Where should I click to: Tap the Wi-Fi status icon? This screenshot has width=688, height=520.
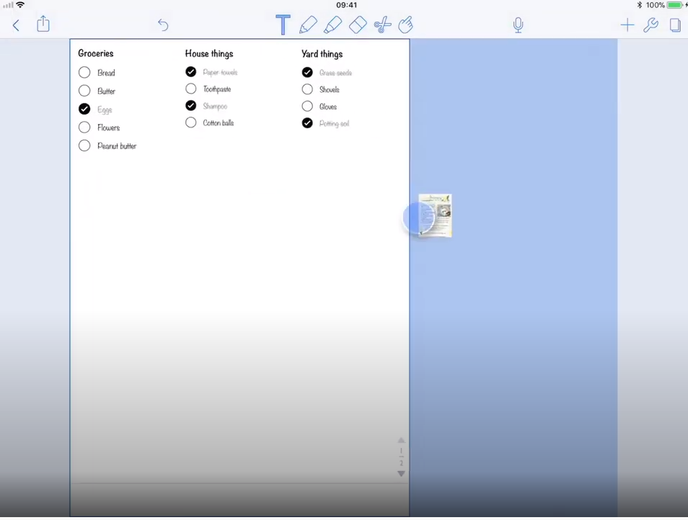tap(20, 5)
